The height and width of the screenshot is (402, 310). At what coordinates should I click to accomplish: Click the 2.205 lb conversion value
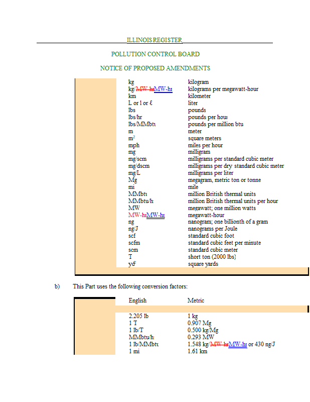tap(139, 316)
